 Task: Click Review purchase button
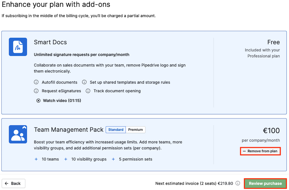(x=265, y=184)
